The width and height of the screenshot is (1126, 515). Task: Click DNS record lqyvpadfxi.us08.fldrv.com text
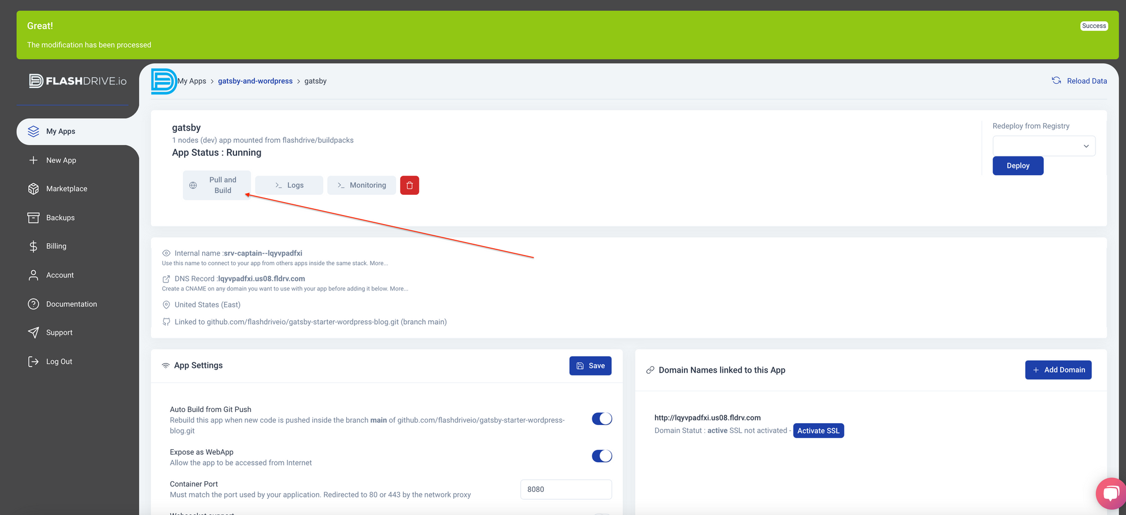coord(262,279)
